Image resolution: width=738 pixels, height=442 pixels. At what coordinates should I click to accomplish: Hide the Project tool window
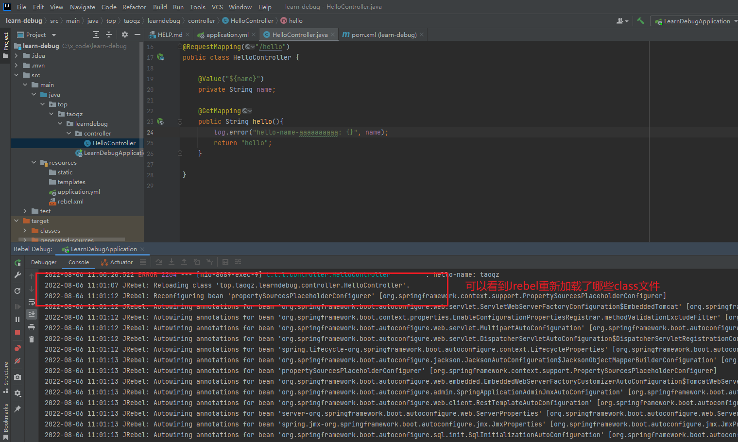[x=137, y=34]
